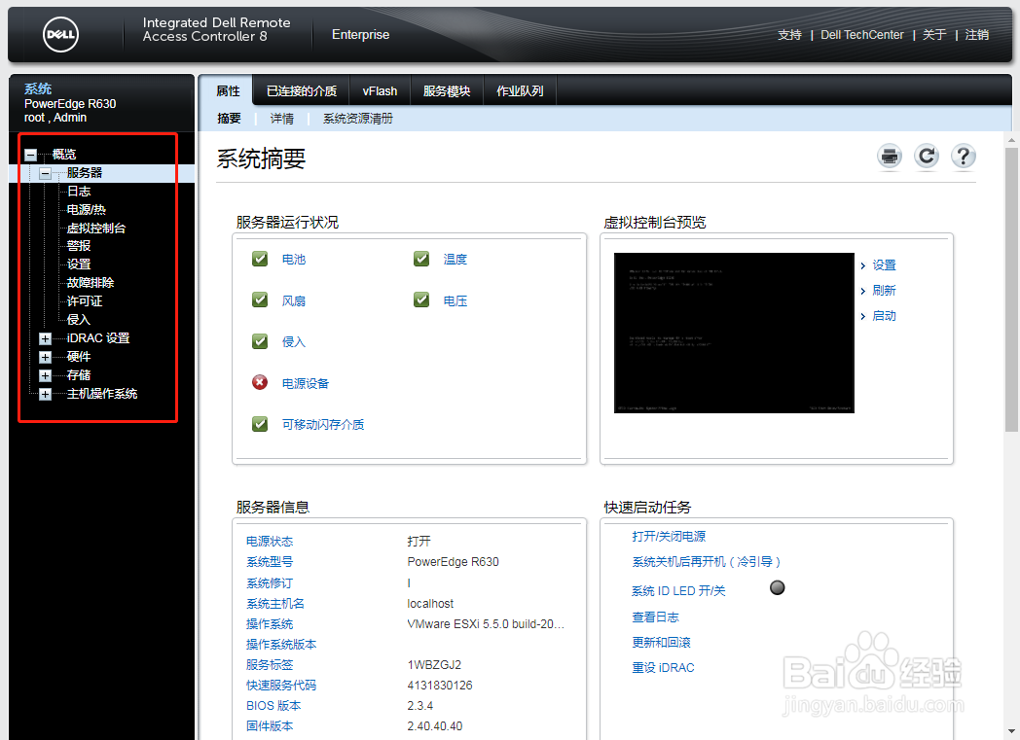The image size is (1020, 740).
Task: Click the 查看日志 quick task
Action: [x=655, y=617]
